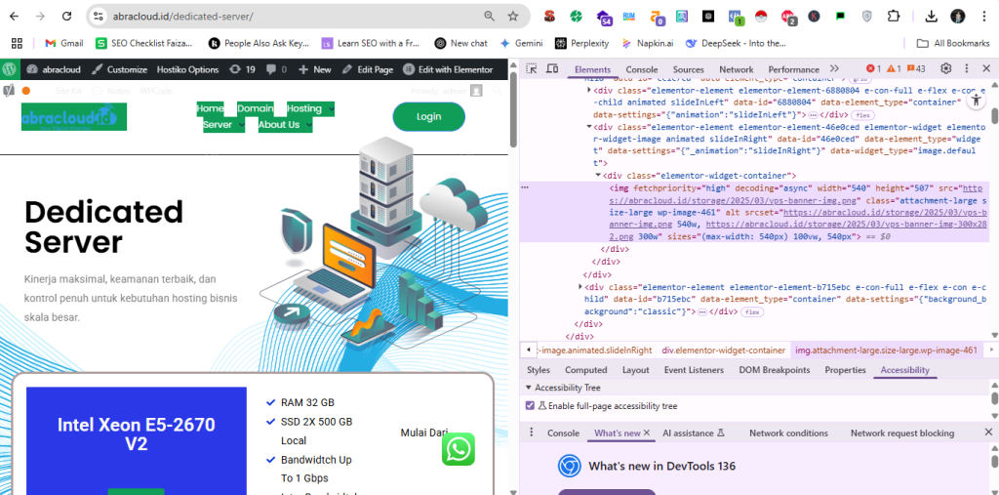Show the 43 issues badge in DevTools
Viewport: 999px width, 495px height.
coord(916,69)
